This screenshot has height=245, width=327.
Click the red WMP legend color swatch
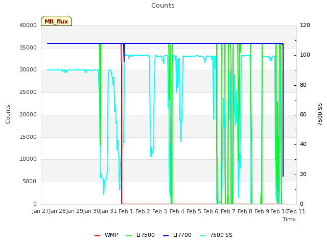click(x=98, y=236)
